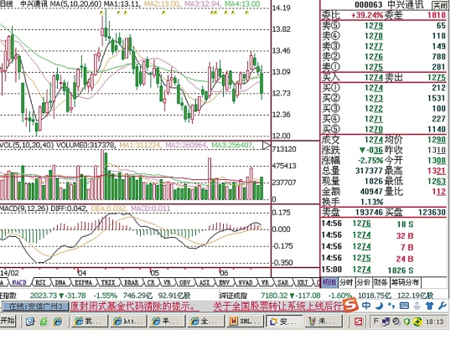This screenshot has width=461, height=345.
Task: Launch Internet Explorer quick launch icon
Action: pos(58,322)
